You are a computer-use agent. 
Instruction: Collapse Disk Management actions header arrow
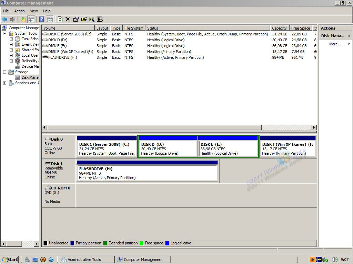(x=349, y=36)
